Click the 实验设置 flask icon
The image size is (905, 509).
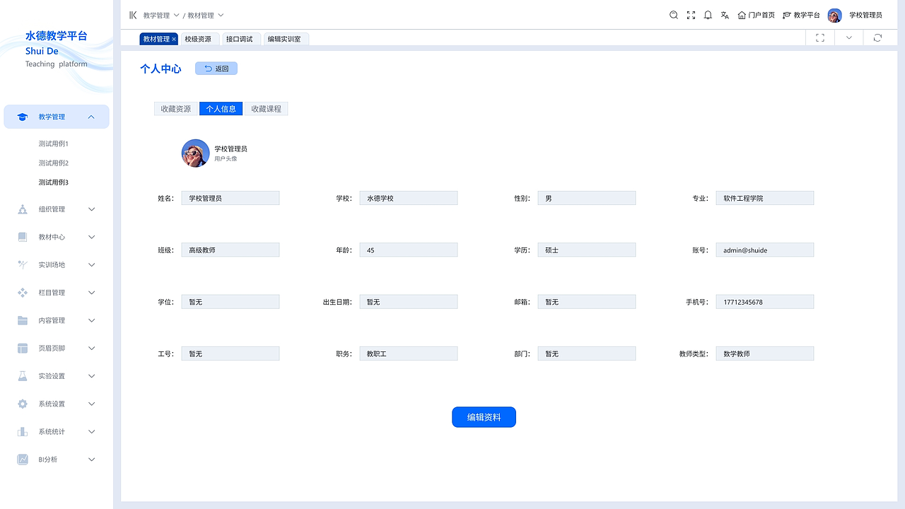point(23,376)
